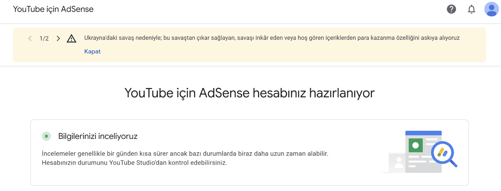The image size is (501, 191).
Task: Click the Ukrayna'daki savaş alert message text
Action: [272, 38]
